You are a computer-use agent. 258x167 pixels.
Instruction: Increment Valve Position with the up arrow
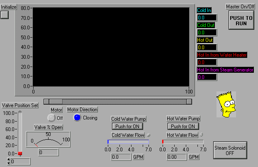click(x=9, y=160)
